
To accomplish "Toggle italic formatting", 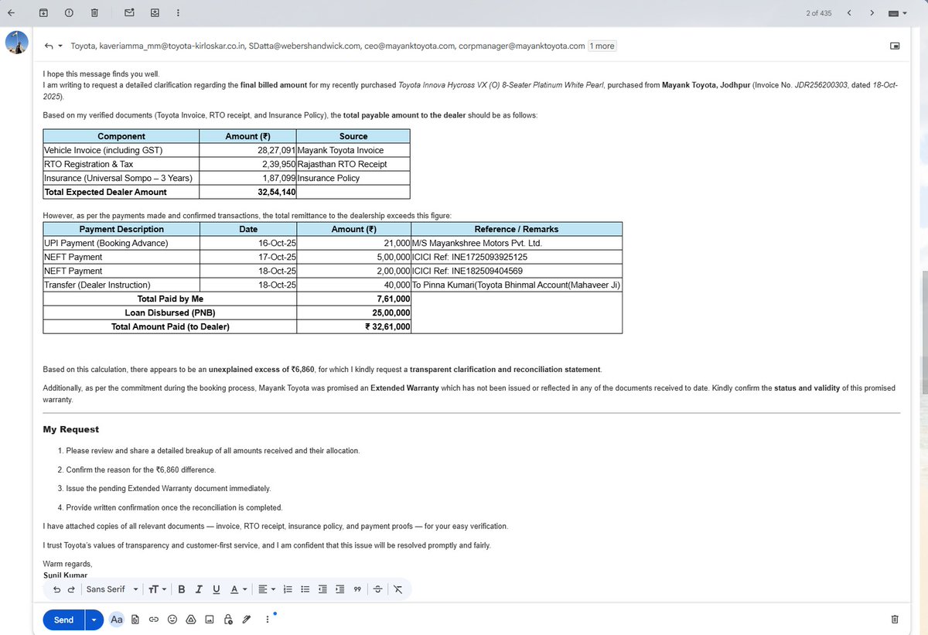I will [x=197, y=589].
